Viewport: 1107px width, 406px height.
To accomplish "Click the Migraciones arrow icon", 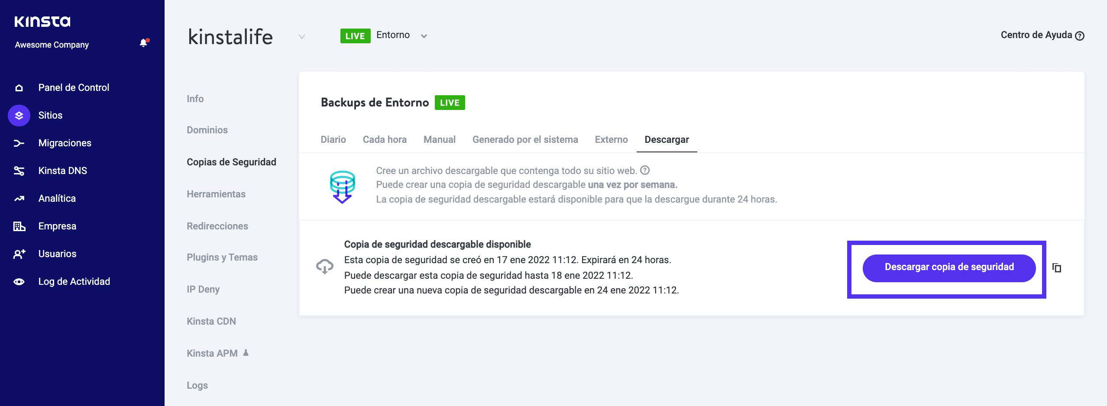I will pos(19,143).
